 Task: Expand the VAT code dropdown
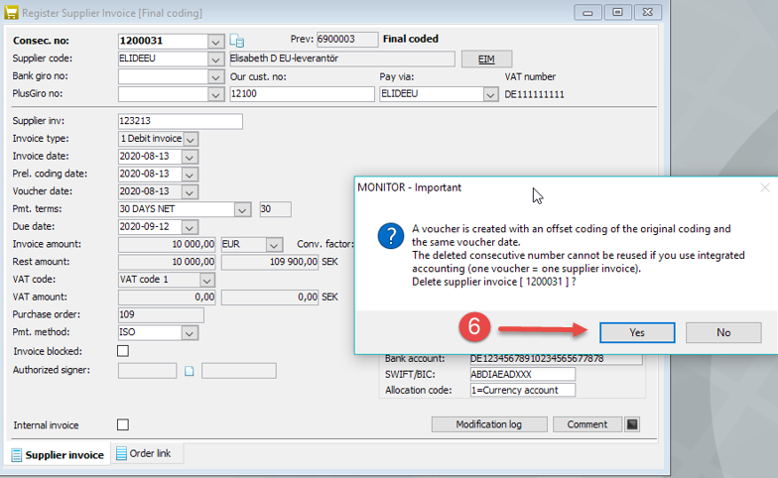coord(206,280)
